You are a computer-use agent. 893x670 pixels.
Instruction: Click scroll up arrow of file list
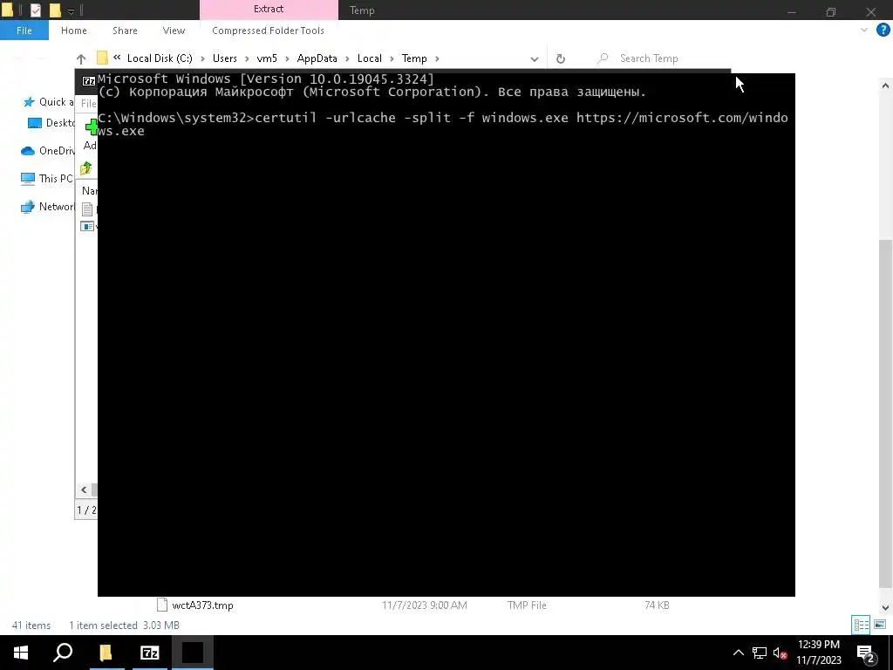(885, 85)
